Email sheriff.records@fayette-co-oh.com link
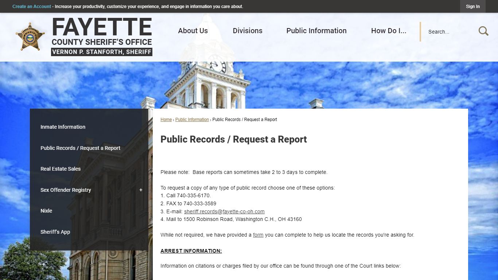 [x=224, y=211]
